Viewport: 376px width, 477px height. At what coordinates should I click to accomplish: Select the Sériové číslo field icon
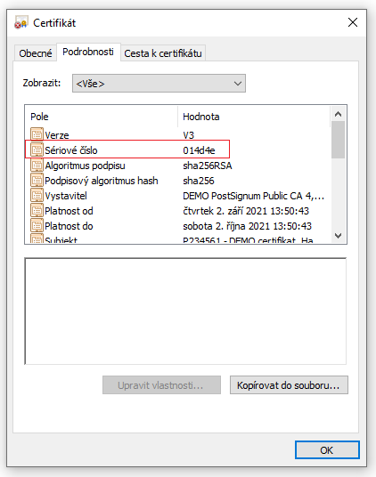click(x=37, y=150)
